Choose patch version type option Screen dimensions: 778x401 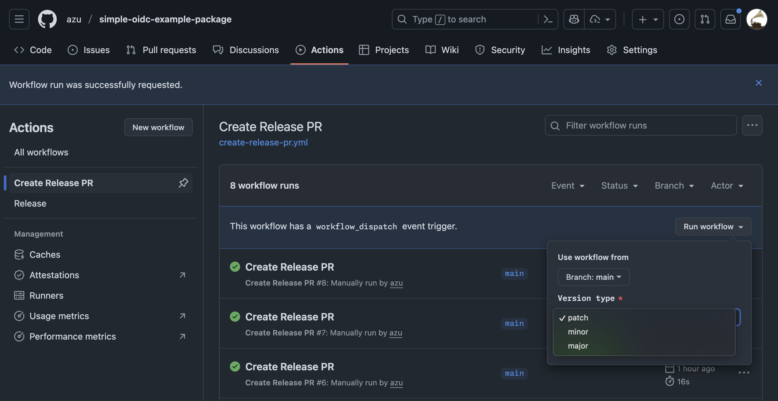click(x=644, y=318)
